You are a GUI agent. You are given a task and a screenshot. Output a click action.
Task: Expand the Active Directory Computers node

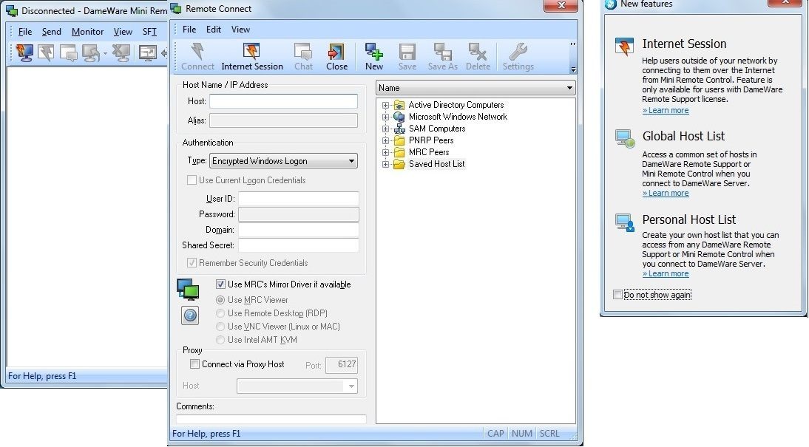[385, 105]
